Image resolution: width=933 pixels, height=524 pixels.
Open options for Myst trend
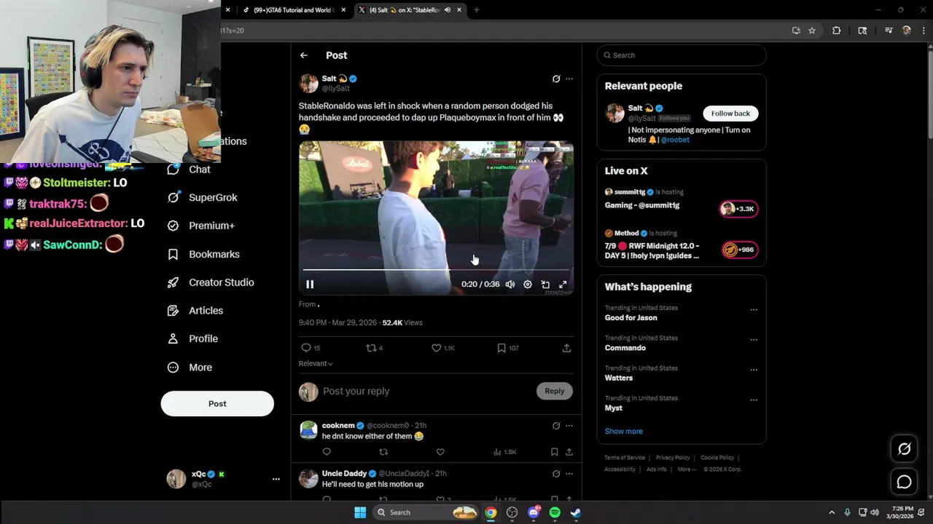754,400
